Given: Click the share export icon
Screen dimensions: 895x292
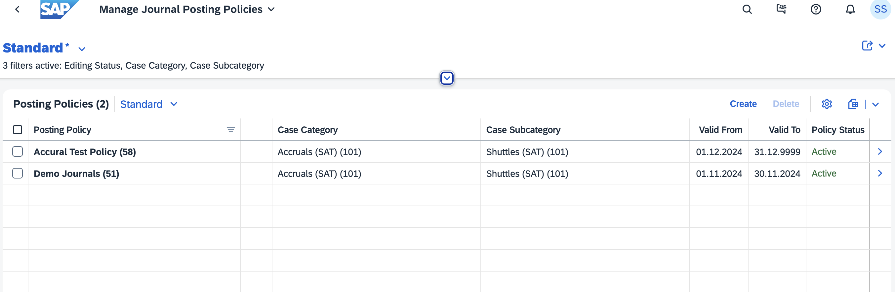Looking at the screenshot, I should point(867,46).
